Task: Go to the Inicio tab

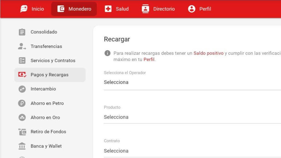Action: 32,9
